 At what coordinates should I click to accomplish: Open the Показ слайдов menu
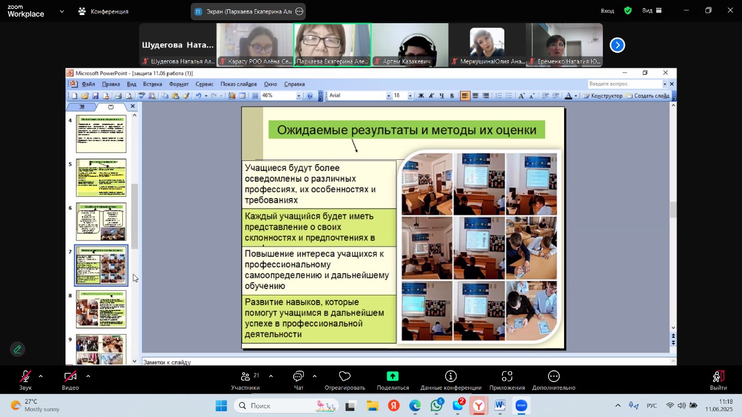point(238,84)
